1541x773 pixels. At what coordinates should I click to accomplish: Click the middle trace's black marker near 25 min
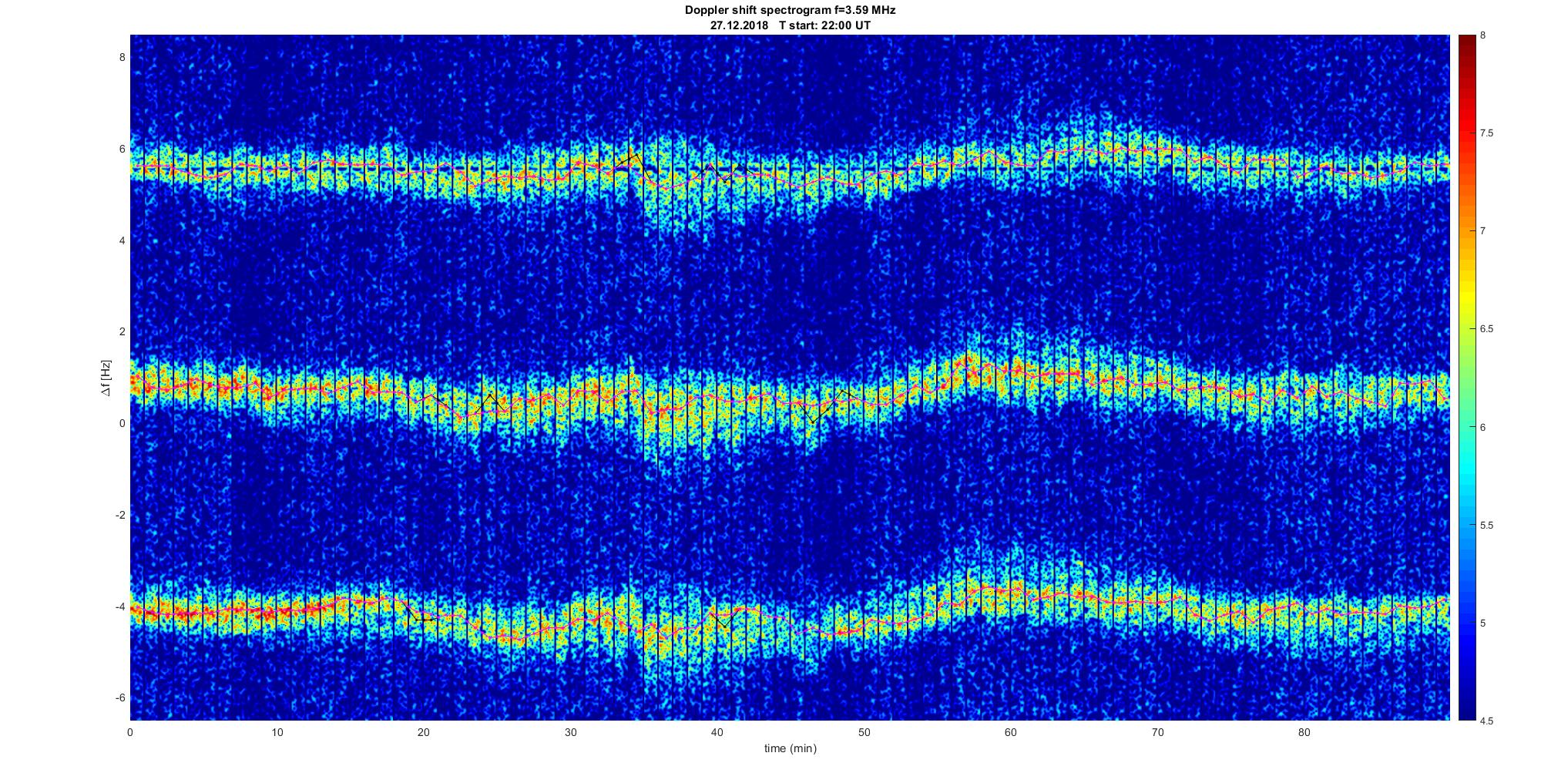491,396
